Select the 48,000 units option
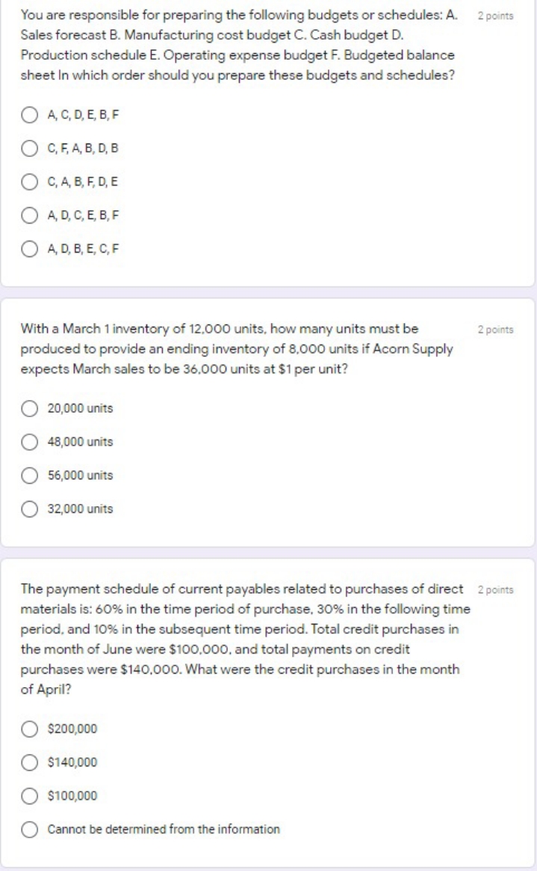537x871 pixels. click(x=31, y=442)
